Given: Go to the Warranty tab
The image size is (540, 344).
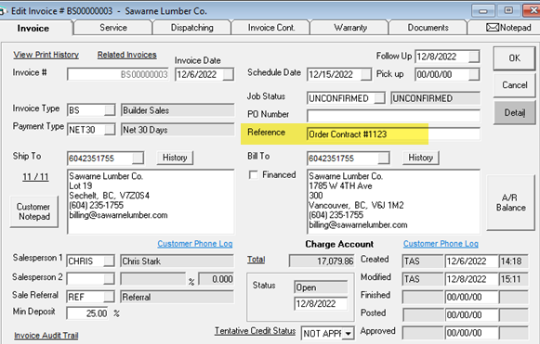Looking at the screenshot, I should click(x=349, y=28).
